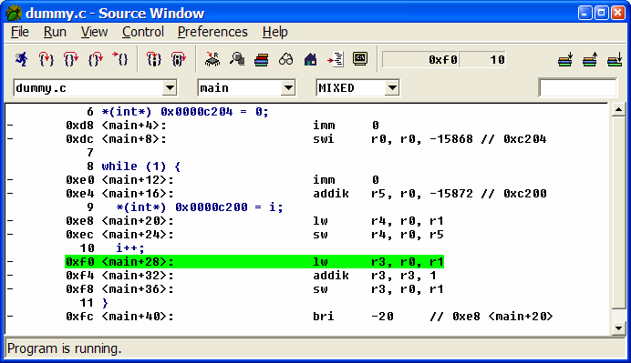Open the Local variables house icon

310,60
